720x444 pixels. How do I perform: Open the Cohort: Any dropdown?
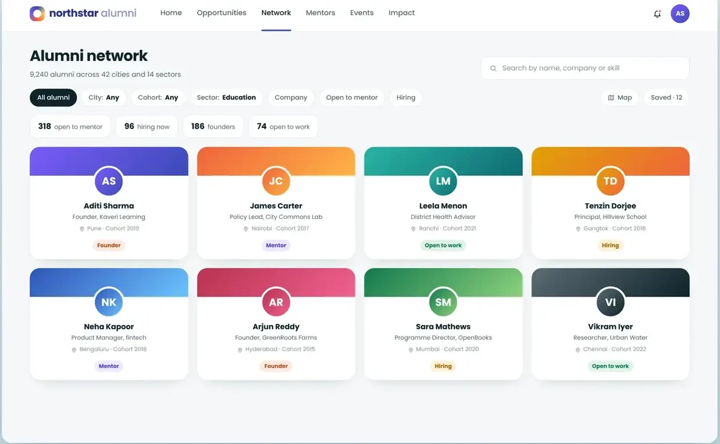[x=158, y=98]
